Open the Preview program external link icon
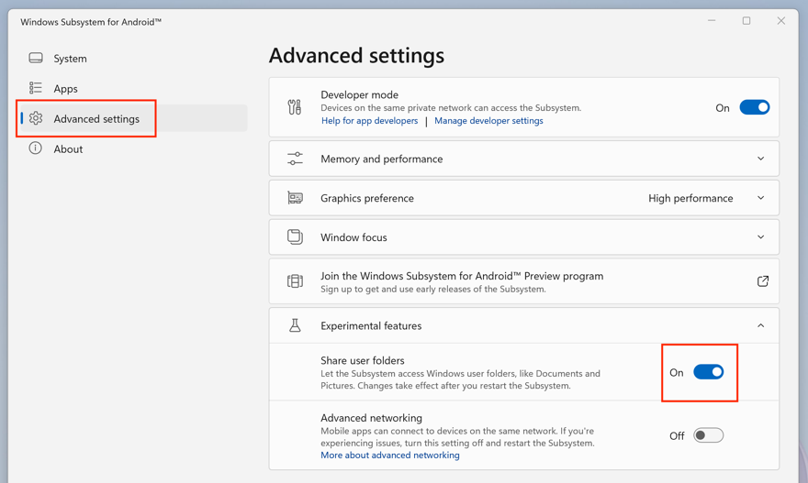Viewport: 808px width, 483px height. tap(763, 280)
